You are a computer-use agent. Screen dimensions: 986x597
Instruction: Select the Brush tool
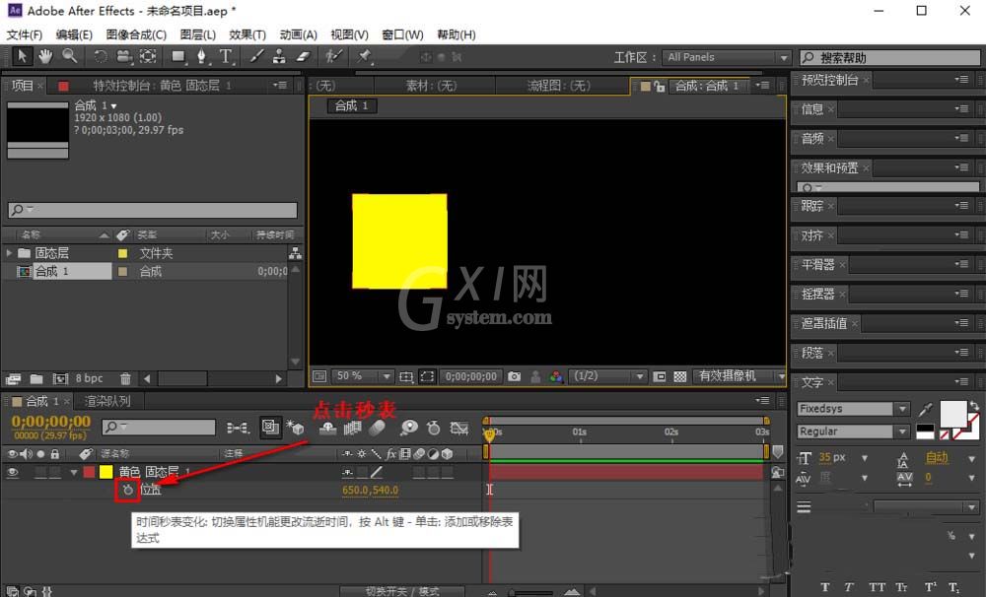coord(256,56)
